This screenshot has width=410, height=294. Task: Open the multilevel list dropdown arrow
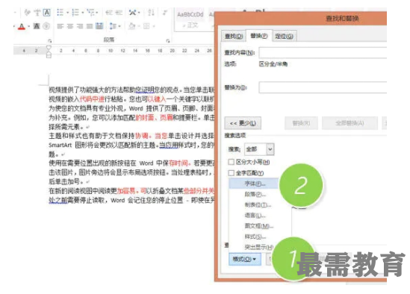coord(97,12)
